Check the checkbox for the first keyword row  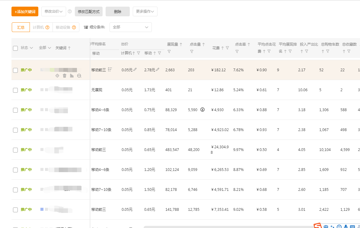[x=15, y=70]
